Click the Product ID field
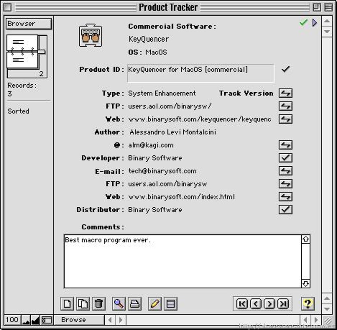The height and width of the screenshot is (330, 337). click(201, 73)
